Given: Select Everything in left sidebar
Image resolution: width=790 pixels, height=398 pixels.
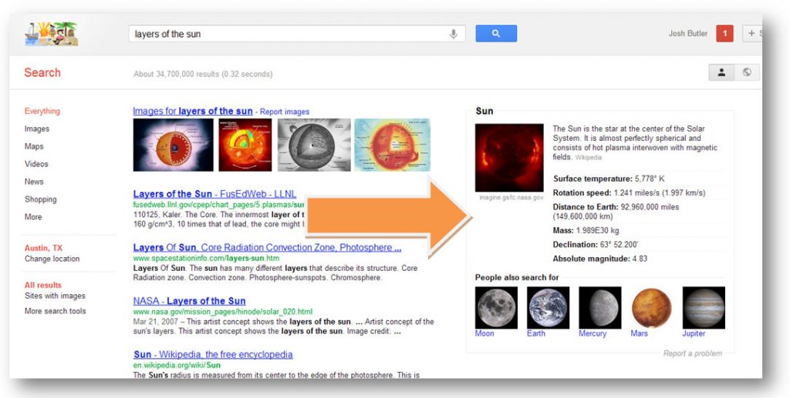Looking at the screenshot, I should tap(42, 111).
